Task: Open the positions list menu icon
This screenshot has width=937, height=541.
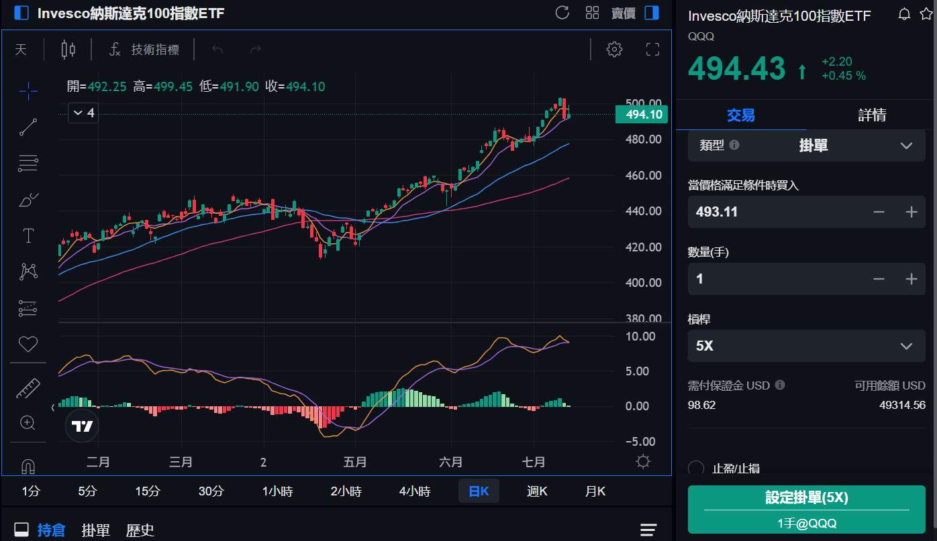Action: pos(648,530)
